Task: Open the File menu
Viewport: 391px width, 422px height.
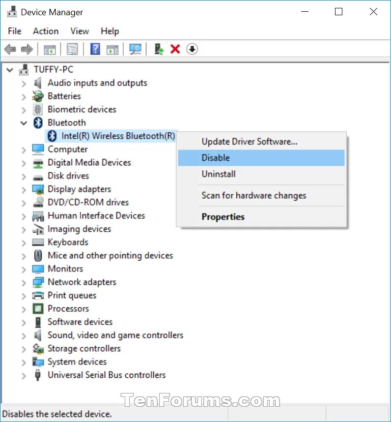Action: pos(15,31)
